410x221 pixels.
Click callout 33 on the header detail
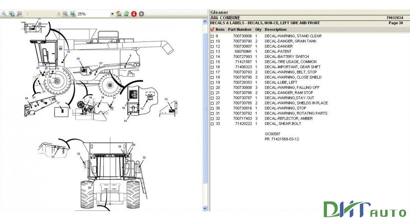coord(53,156)
